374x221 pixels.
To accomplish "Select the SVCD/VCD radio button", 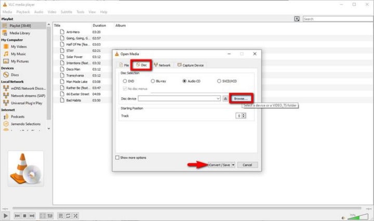I will point(219,81).
